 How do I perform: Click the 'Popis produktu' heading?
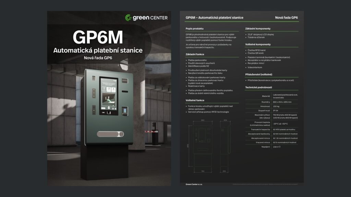point(195,29)
